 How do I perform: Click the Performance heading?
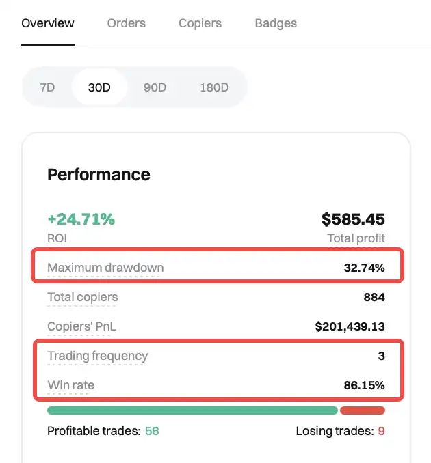[99, 174]
